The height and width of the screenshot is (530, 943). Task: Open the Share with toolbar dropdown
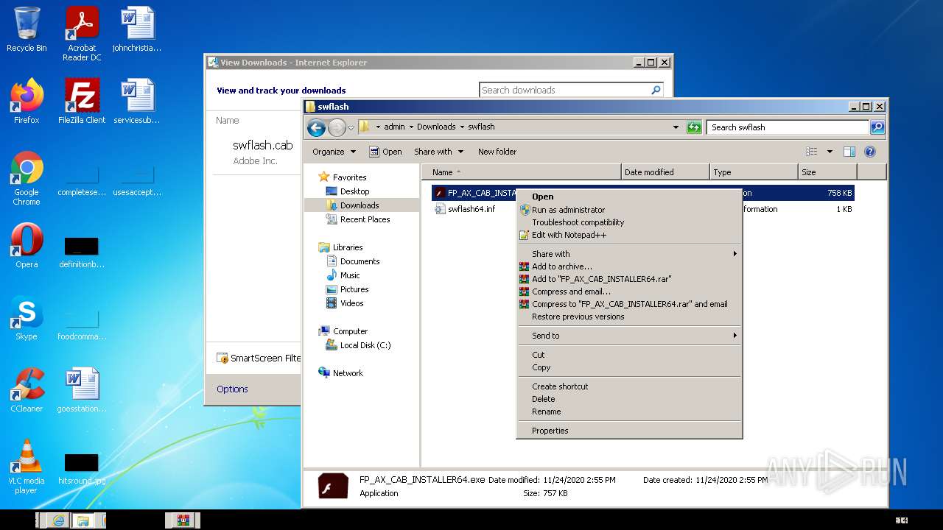[439, 152]
